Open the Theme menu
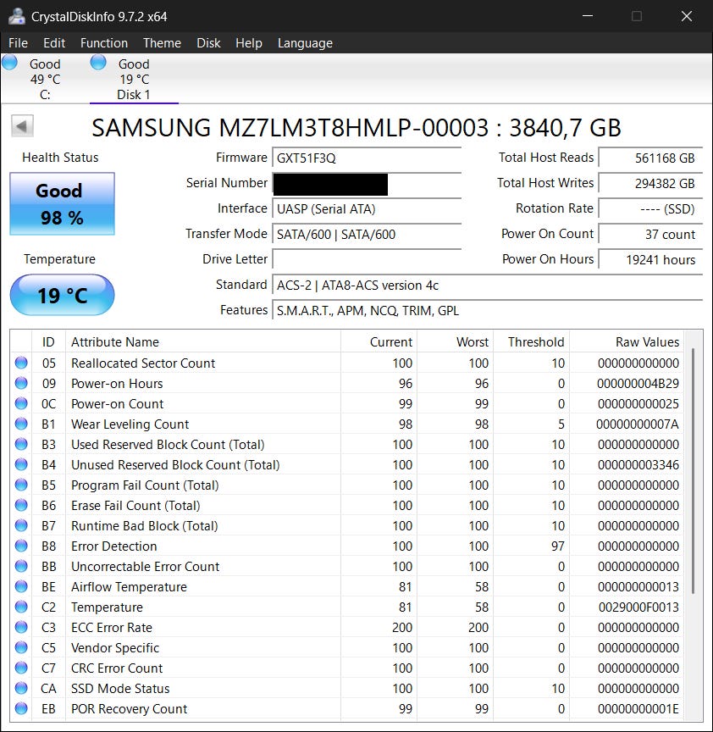713x732 pixels. coord(162,43)
